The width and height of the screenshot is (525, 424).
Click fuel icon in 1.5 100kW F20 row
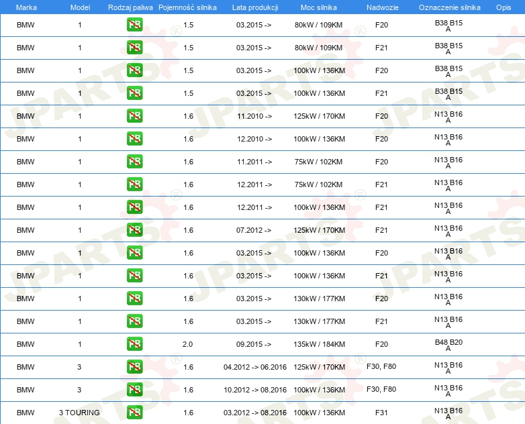[134, 70]
